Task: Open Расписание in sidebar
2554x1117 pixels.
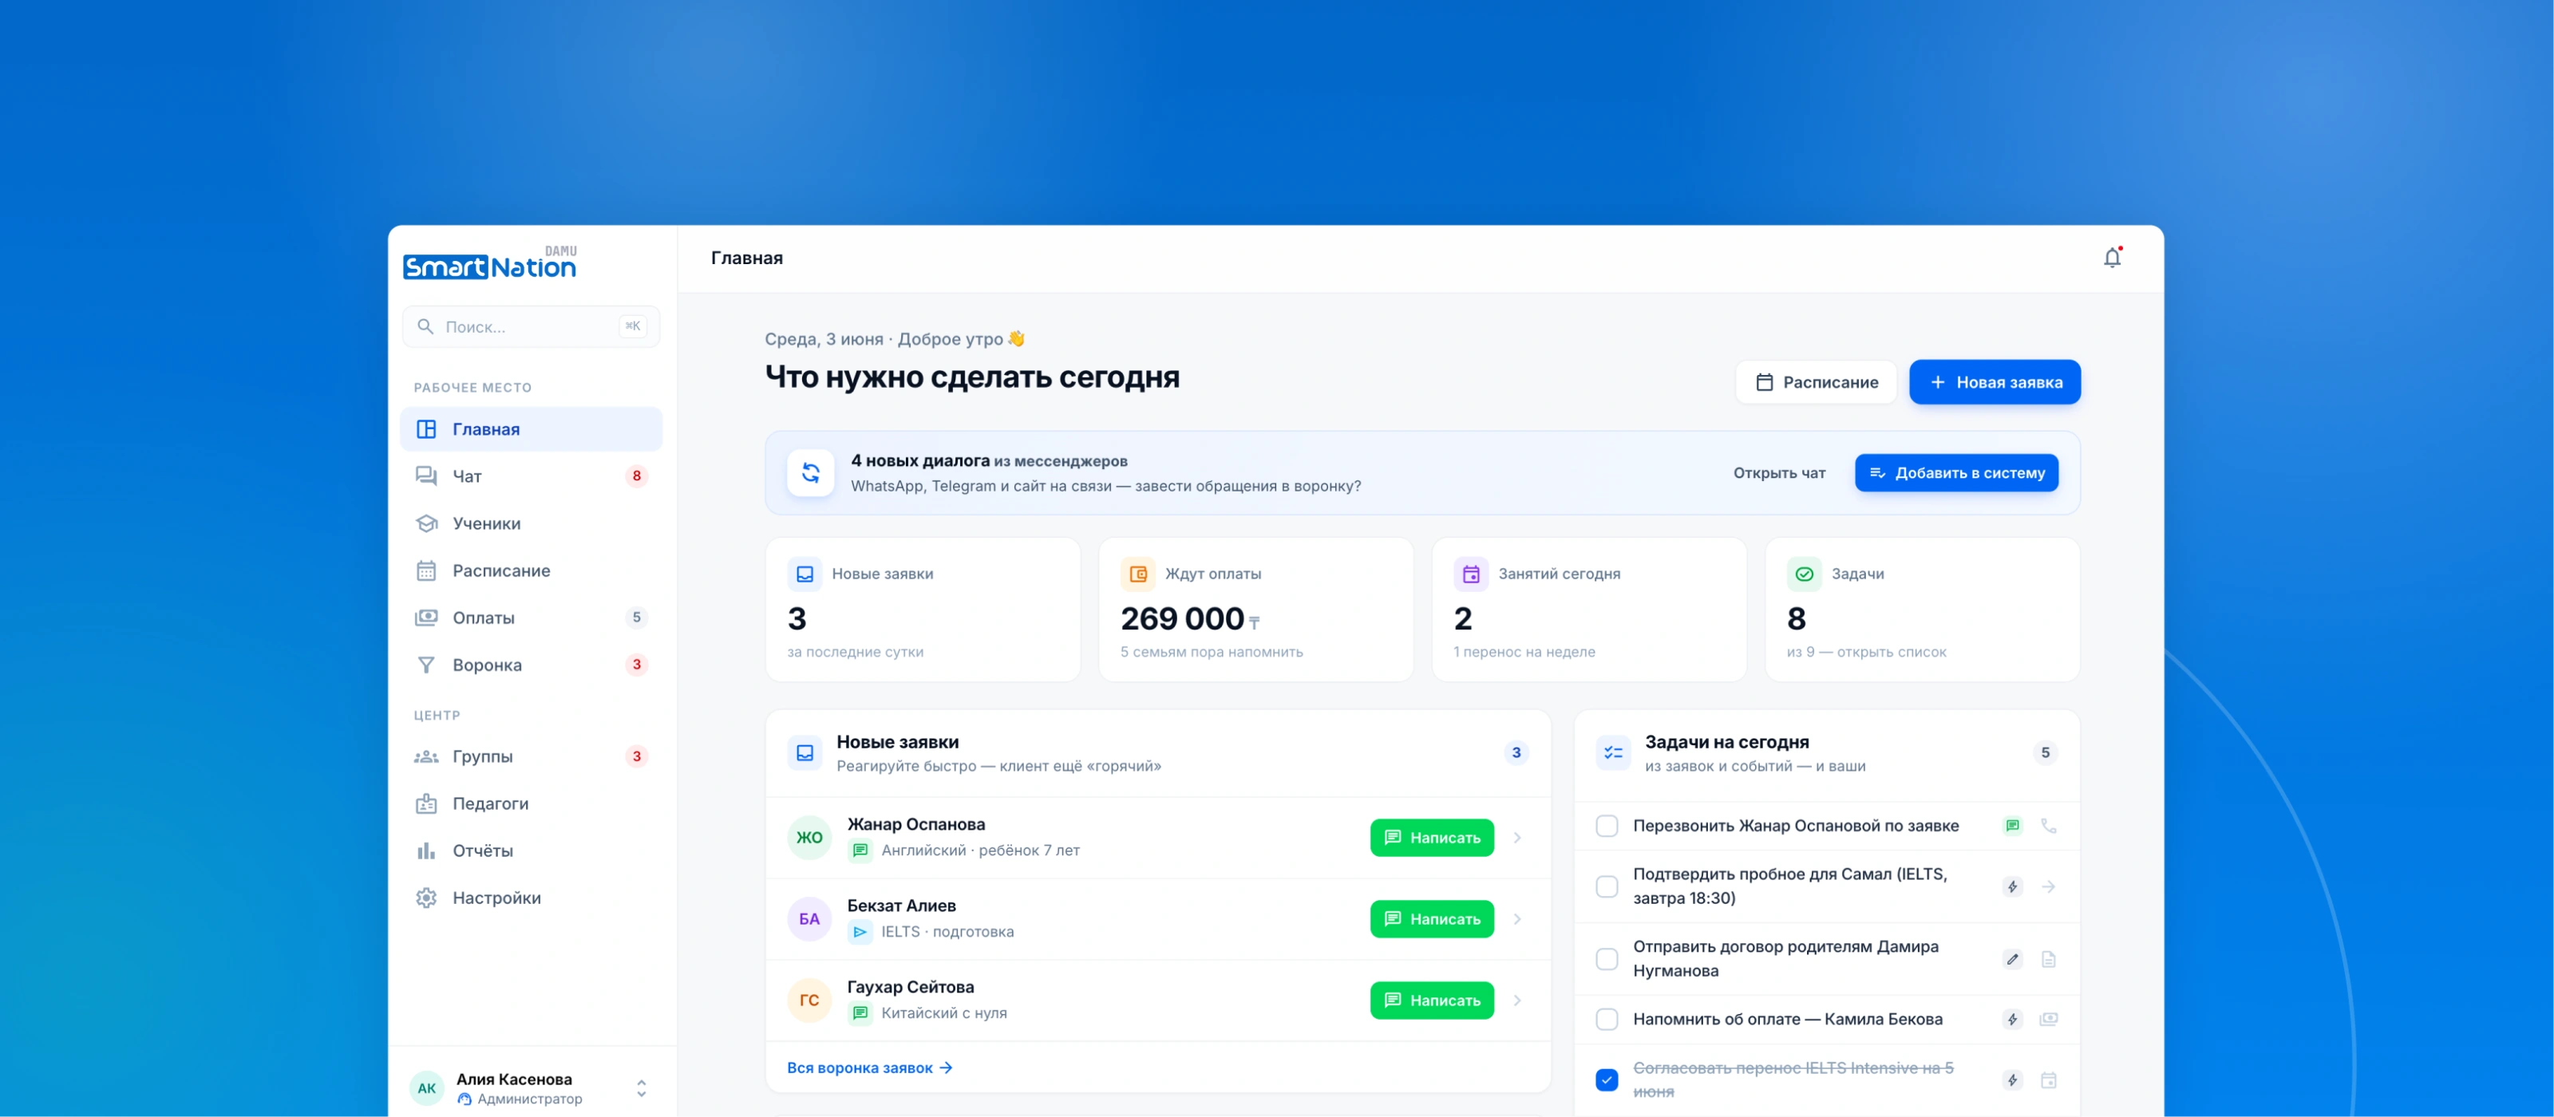Action: pyautogui.click(x=532, y=570)
